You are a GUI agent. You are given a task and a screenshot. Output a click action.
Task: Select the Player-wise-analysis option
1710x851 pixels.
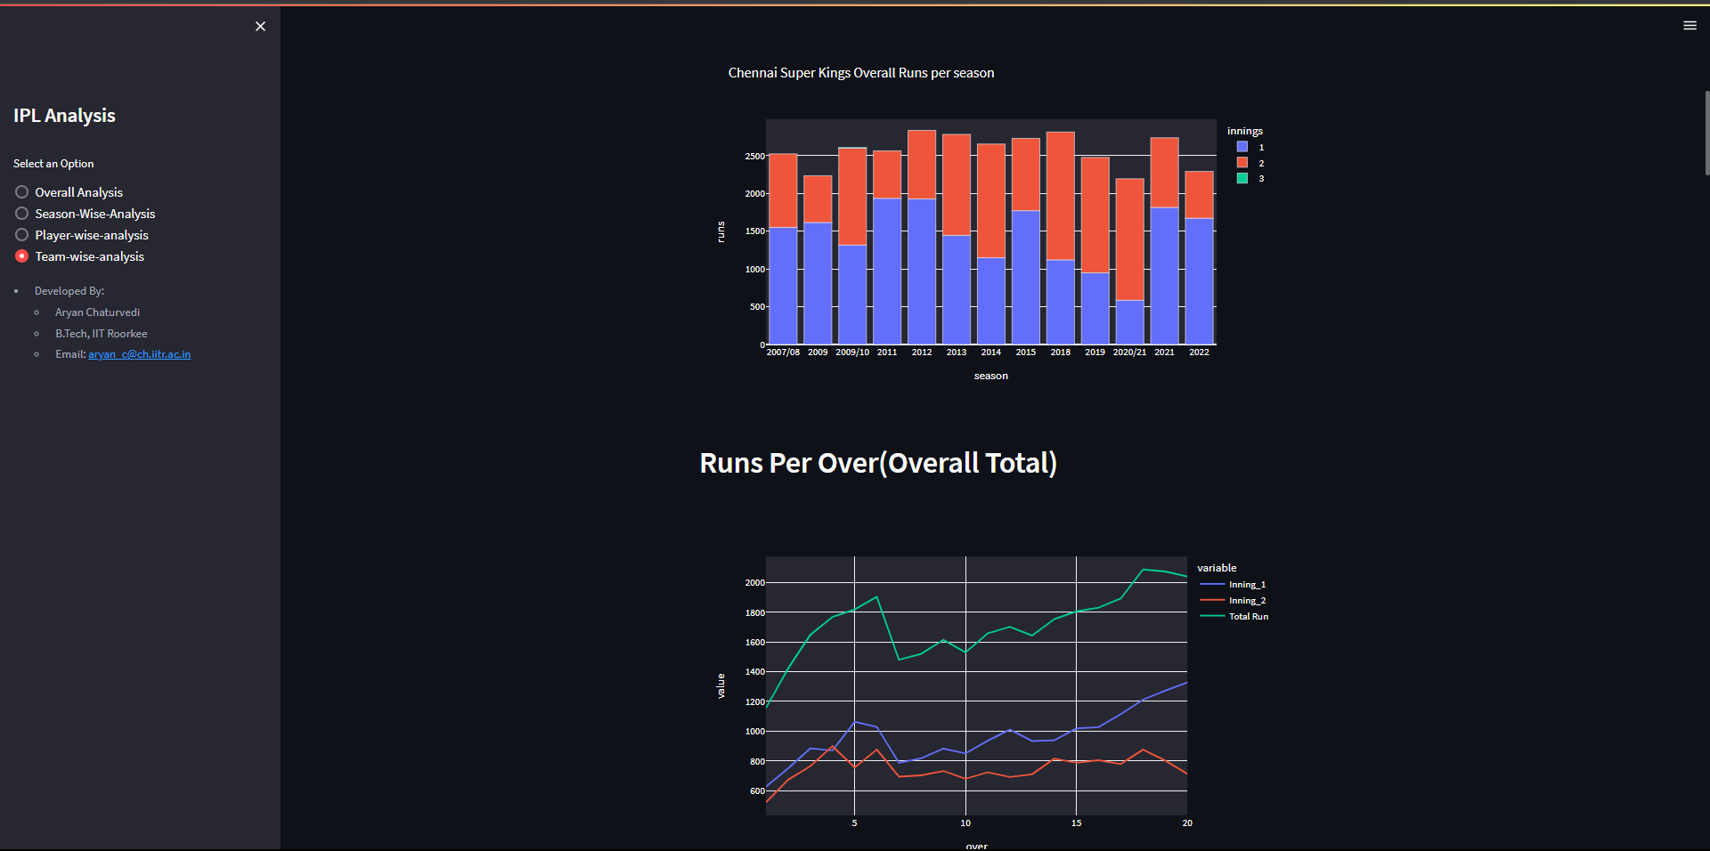click(x=20, y=234)
